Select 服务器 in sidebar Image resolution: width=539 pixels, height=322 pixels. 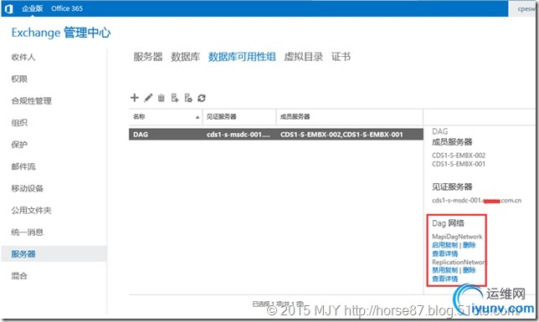(x=54, y=254)
